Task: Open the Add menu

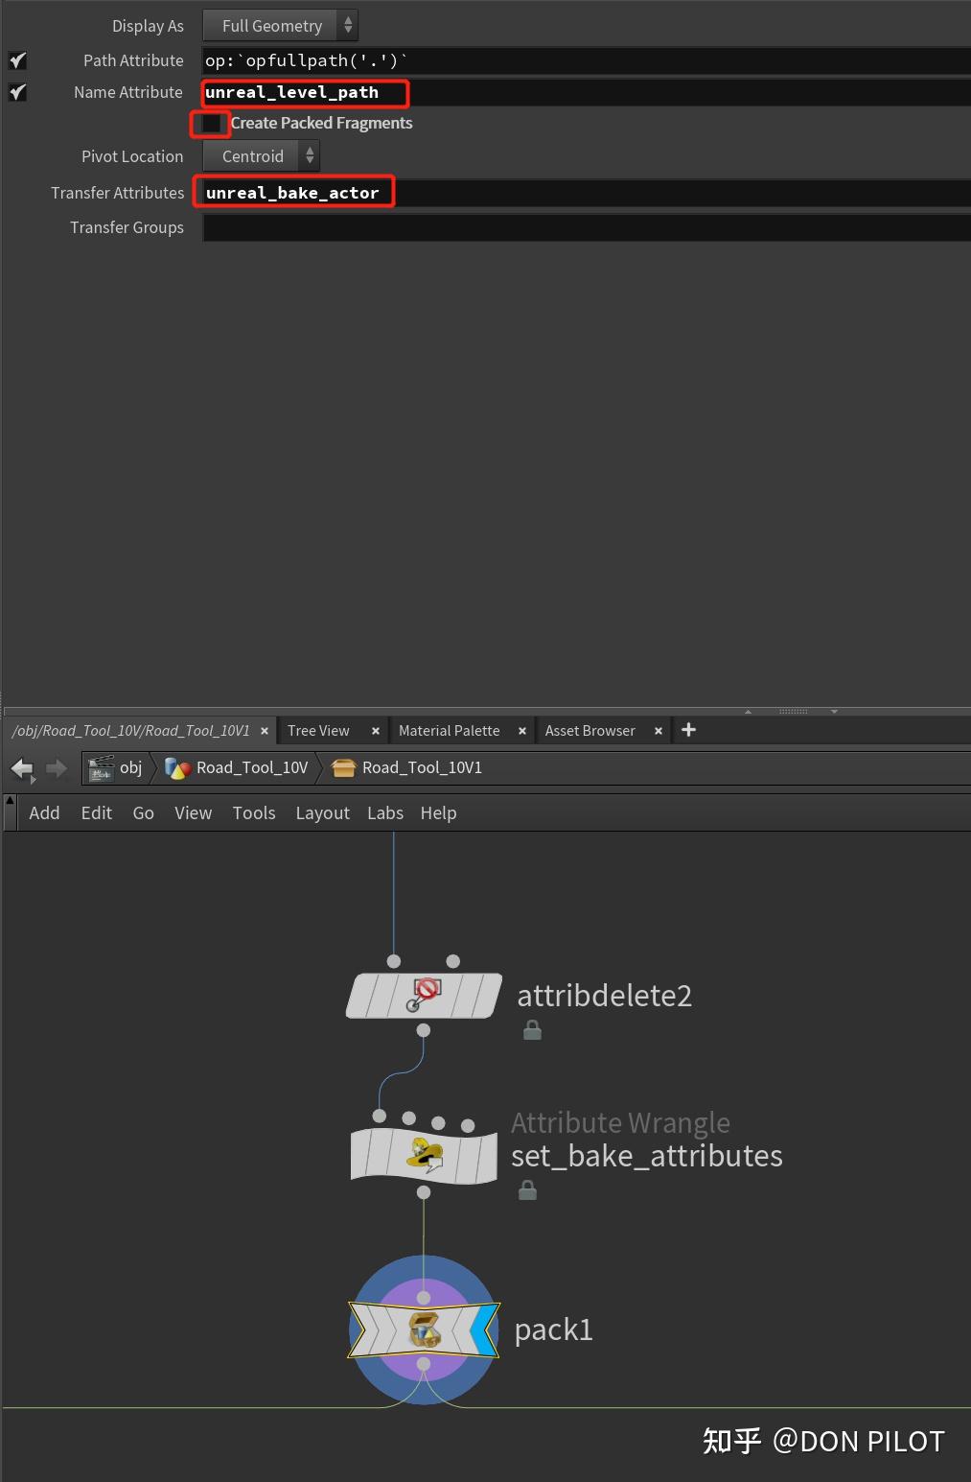Action: point(44,812)
